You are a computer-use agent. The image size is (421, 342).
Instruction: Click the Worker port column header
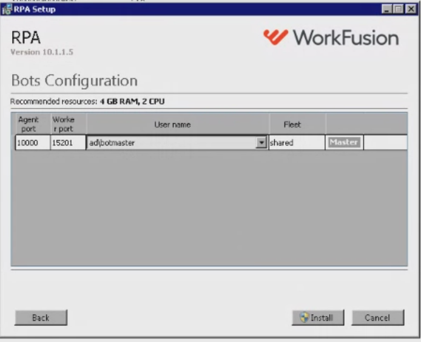(x=68, y=124)
